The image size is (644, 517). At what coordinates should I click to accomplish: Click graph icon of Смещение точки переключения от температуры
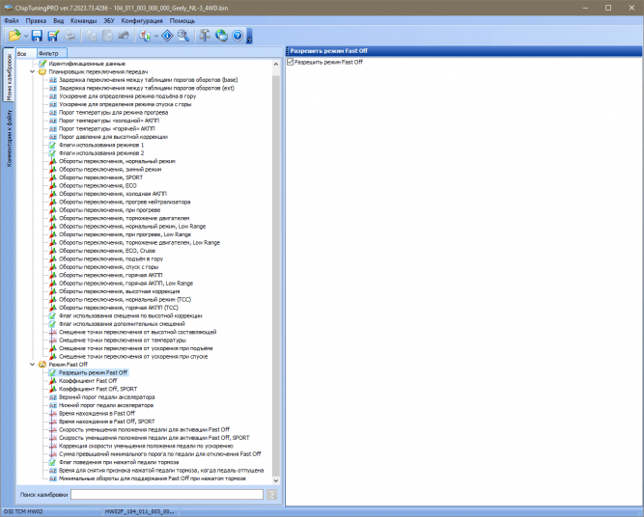click(52, 340)
